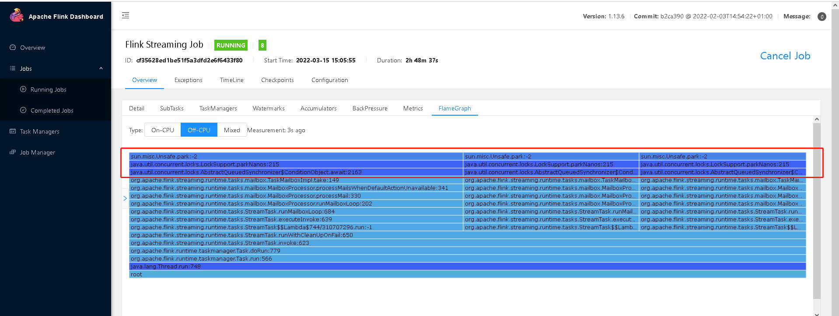Open the Watermarks sub-tab
The image size is (839, 316).
[269, 108]
